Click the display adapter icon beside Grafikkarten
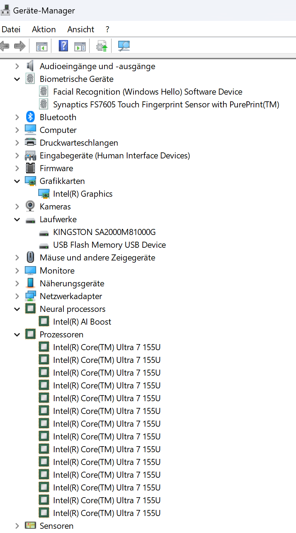The image size is (296, 533). click(30, 181)
